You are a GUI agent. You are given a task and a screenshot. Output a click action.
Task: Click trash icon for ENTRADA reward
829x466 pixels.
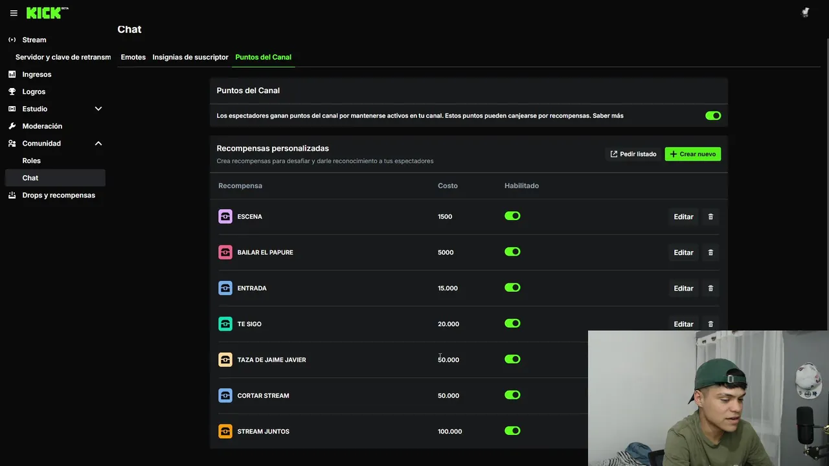coord(710,289)
